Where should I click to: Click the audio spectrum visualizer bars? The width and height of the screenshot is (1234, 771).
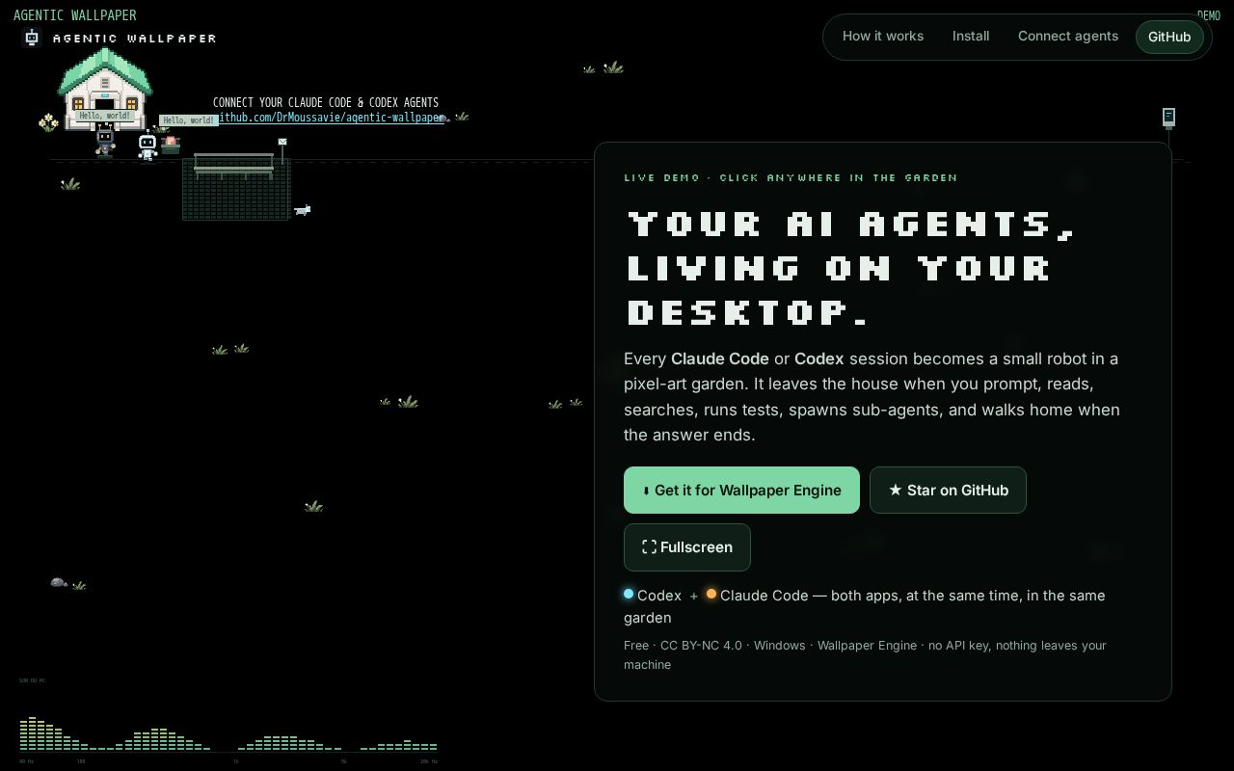click(228, 734)
